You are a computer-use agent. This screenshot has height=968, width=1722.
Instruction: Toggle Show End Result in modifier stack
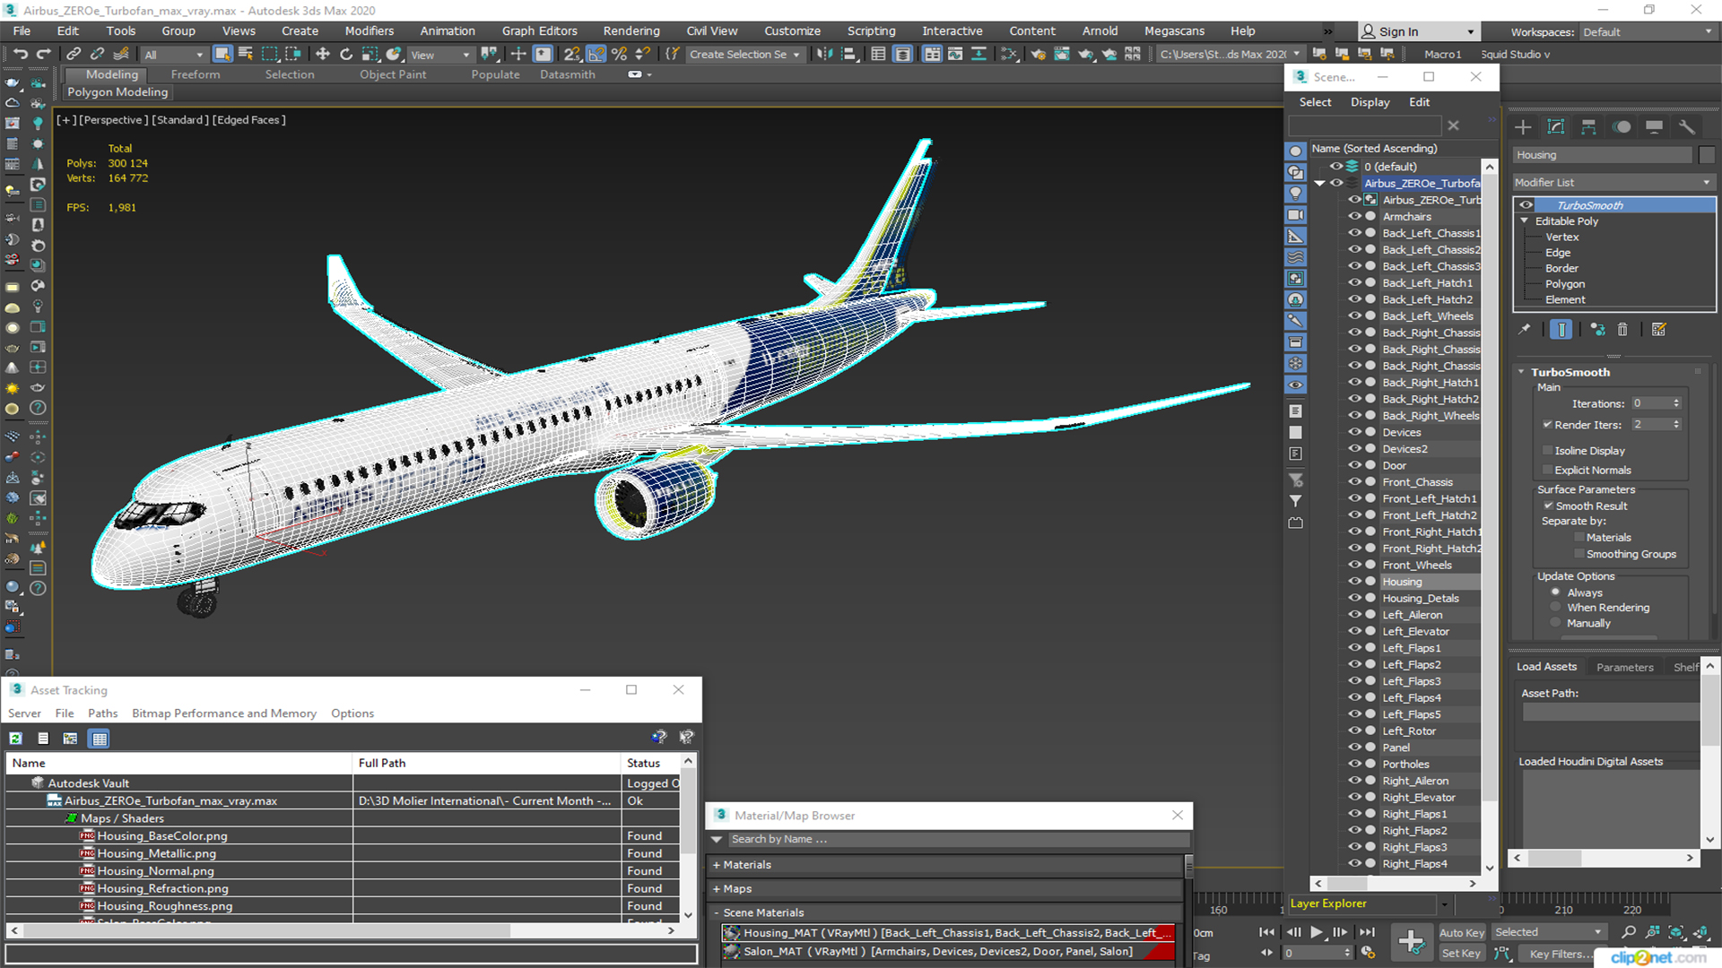[1561, 330]
